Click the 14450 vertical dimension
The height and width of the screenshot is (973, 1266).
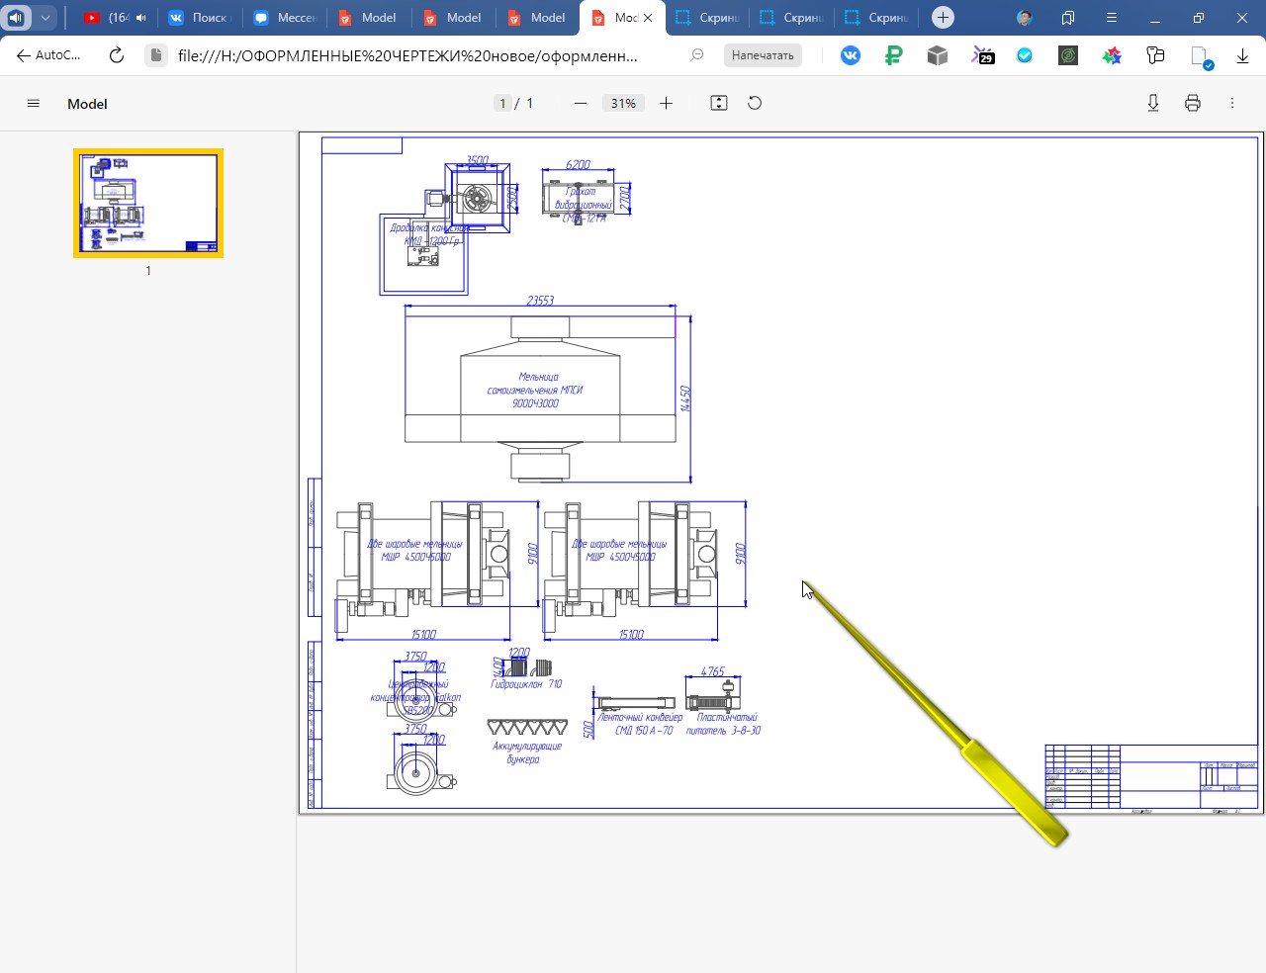click(x=685, y=398)
